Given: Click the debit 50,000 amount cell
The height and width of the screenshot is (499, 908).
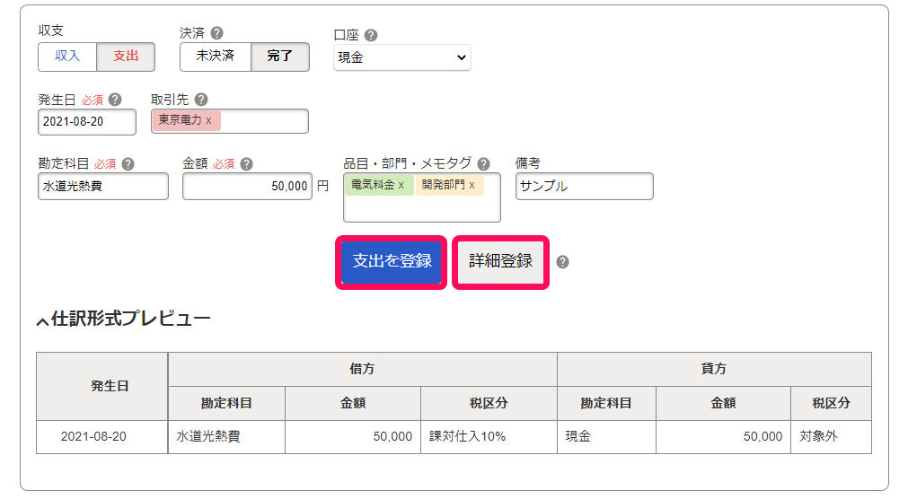Looking at the screenshot, I should (353, 436).
